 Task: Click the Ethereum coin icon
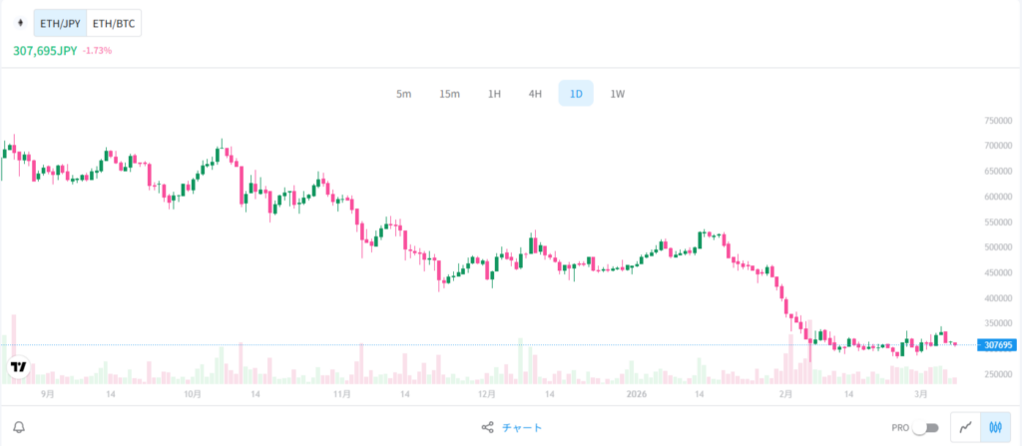coord(18,23)
